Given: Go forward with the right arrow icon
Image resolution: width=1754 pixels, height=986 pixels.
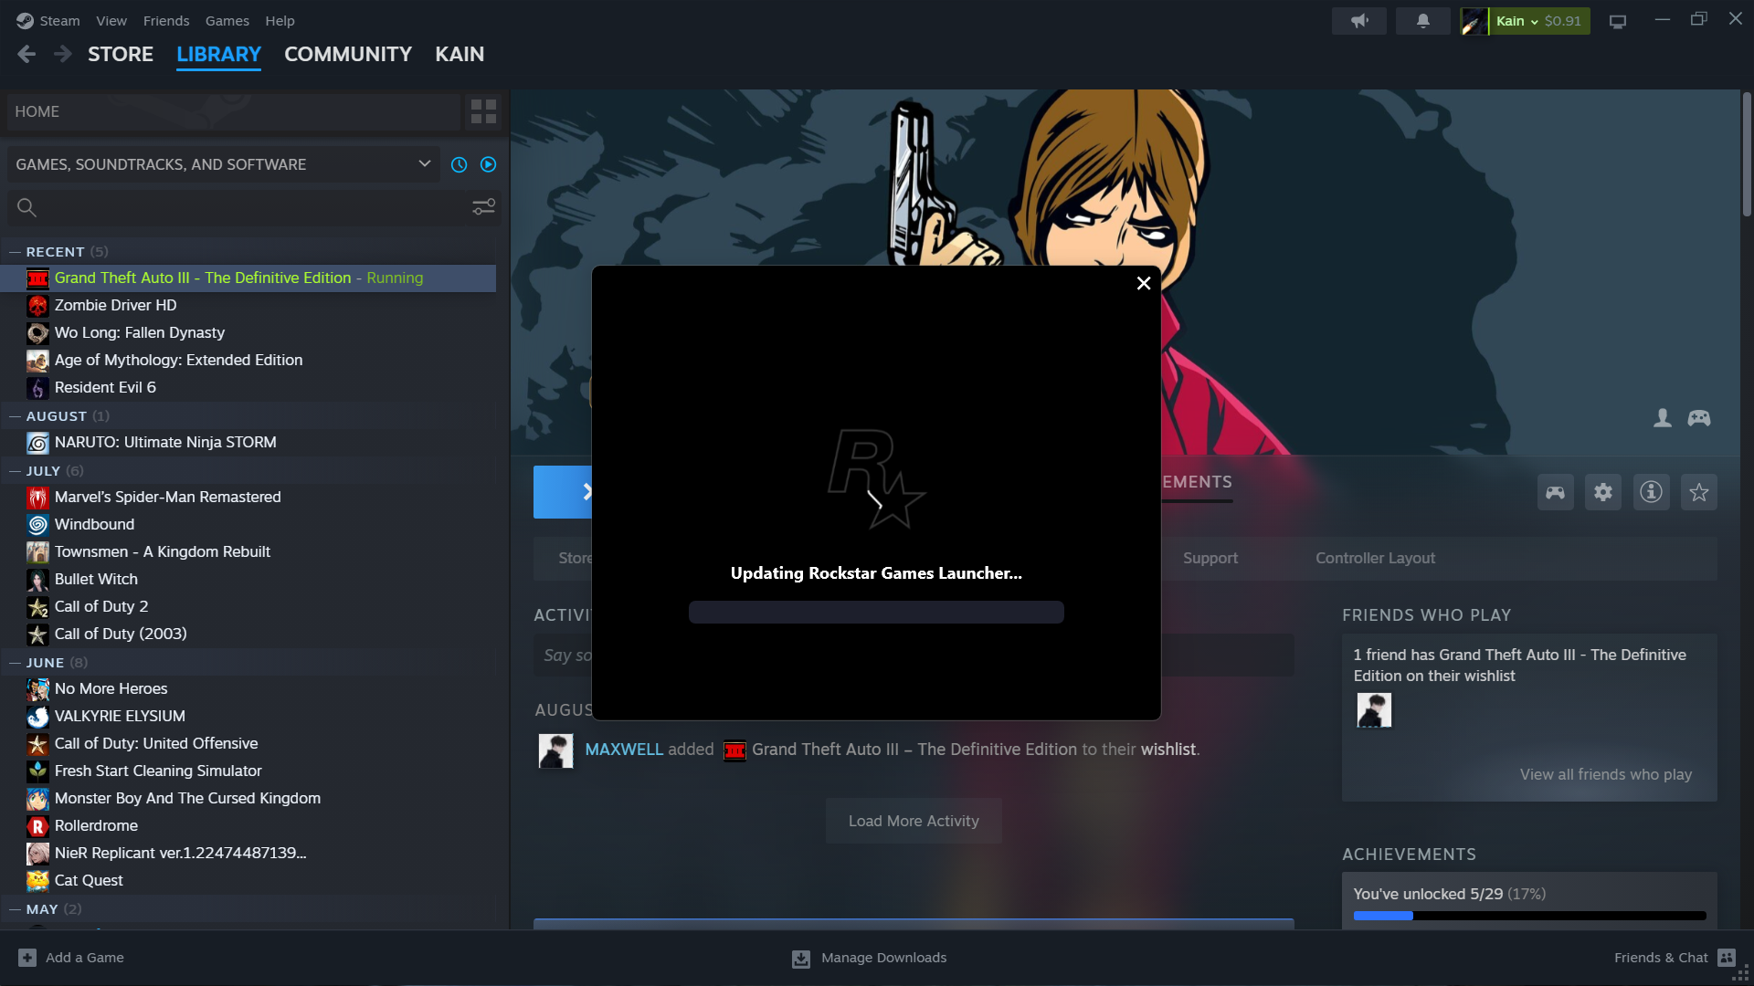Looking at the screenshot, I should pyautogui.click(x=62, y=55).
